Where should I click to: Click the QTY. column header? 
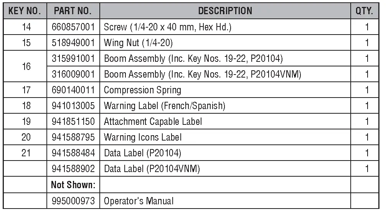tap(364, 11)
